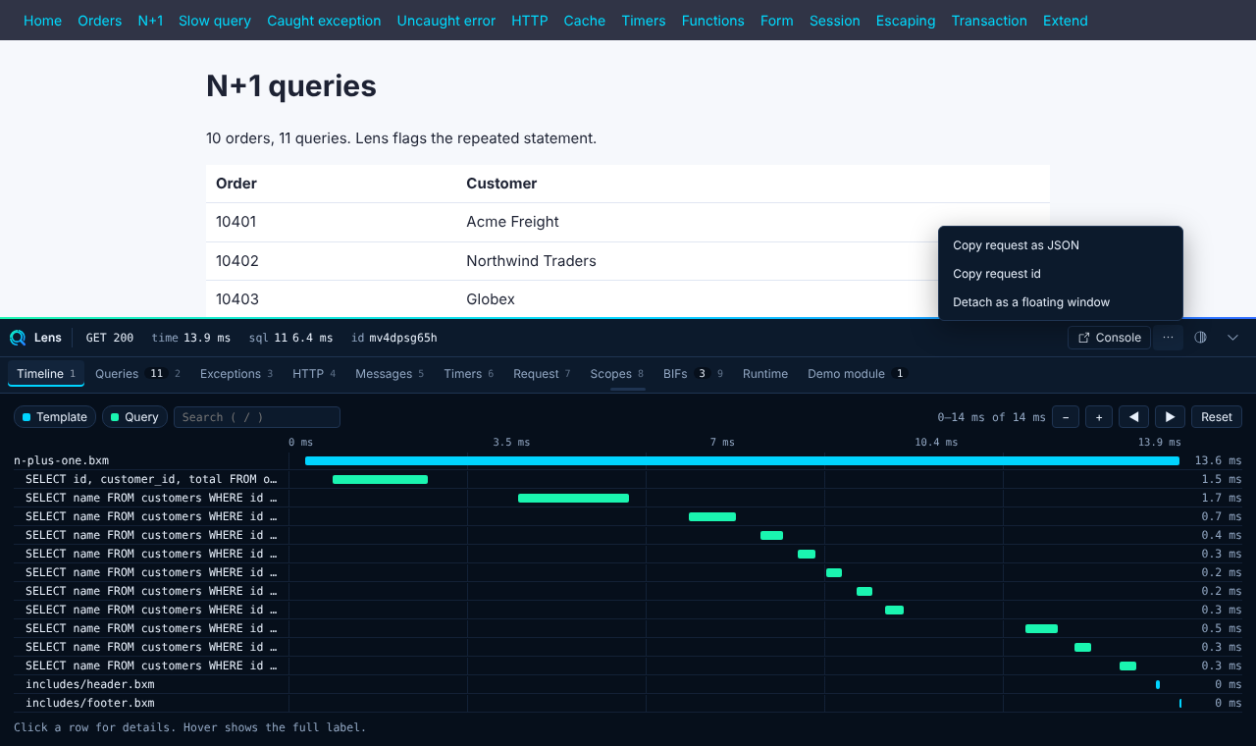Open the Slow query nav link

point(215,21)
